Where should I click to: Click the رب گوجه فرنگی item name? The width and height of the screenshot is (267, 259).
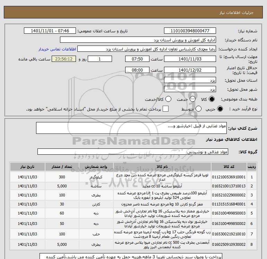pyautogui.click(x=162, y=234)
